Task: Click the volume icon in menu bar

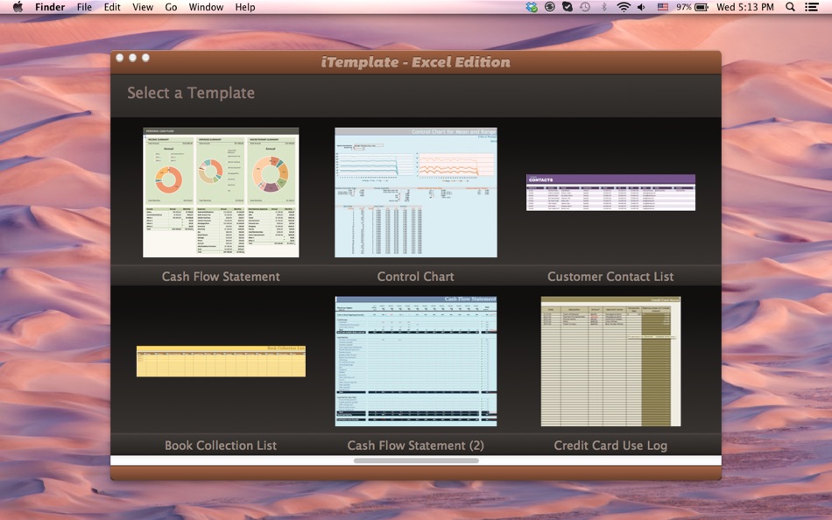Action: 641,7
